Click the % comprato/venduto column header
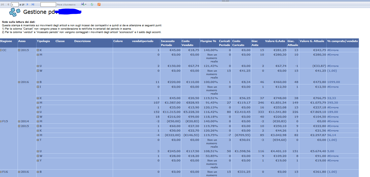Image resolution: width=370 pixels, height=177 pixels. pos(343,41)
